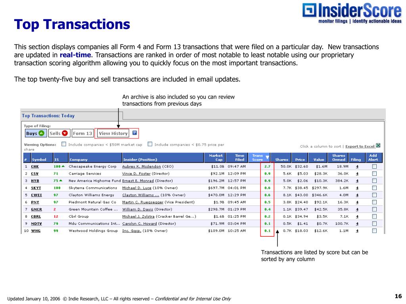Open insider William D. Davis link
This screenshot has width=406, height=304.
138,209
